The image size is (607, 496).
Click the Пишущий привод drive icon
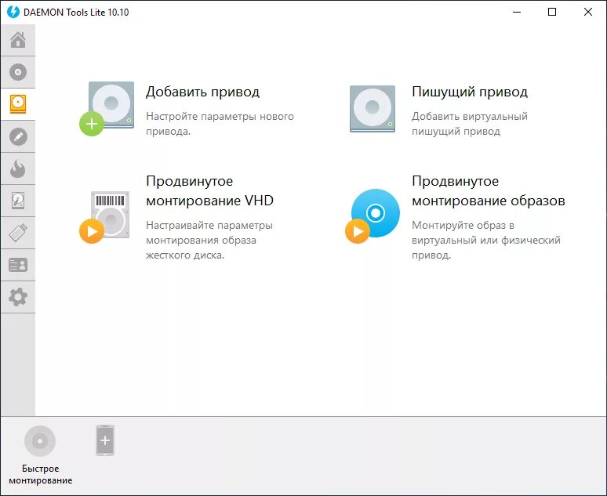[x=373, y=109]
